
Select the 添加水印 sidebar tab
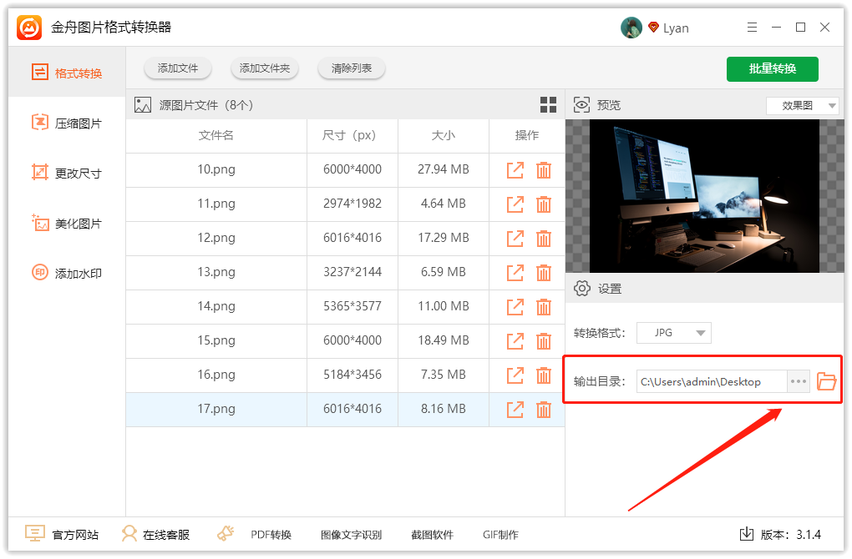67,273
